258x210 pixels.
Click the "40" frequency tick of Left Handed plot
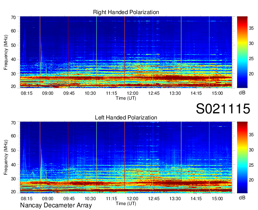tap(13, 165)
